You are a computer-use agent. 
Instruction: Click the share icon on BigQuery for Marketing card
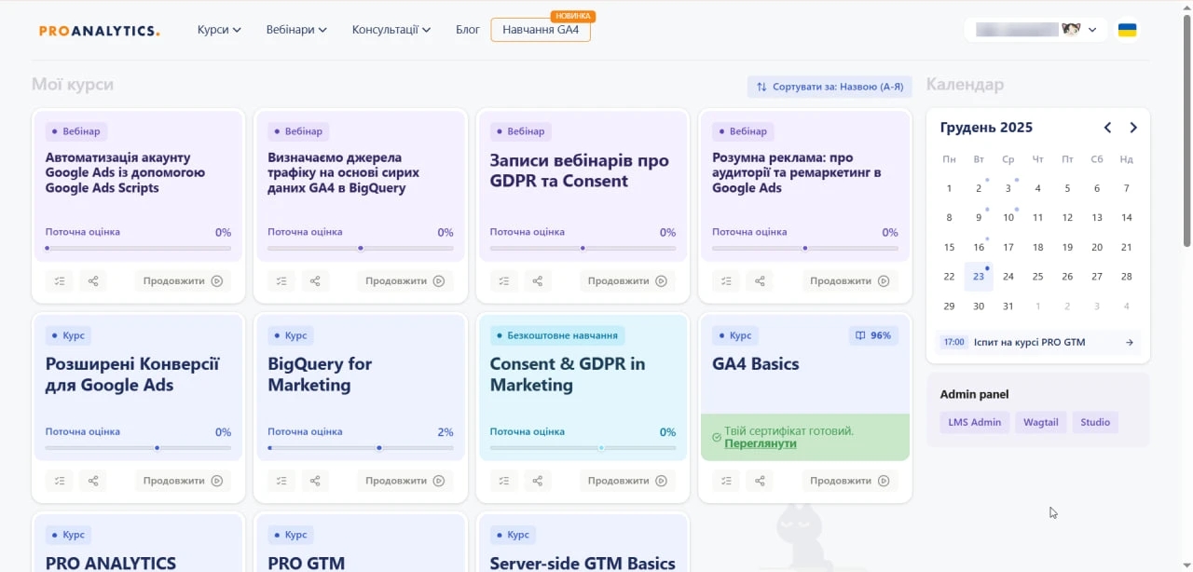coord(315,481)
